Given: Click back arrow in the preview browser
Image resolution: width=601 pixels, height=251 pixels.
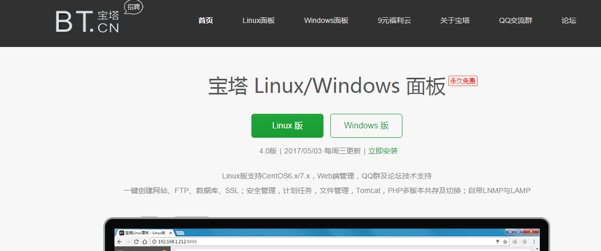Looking at the screenshot, I should coord(120,242).
